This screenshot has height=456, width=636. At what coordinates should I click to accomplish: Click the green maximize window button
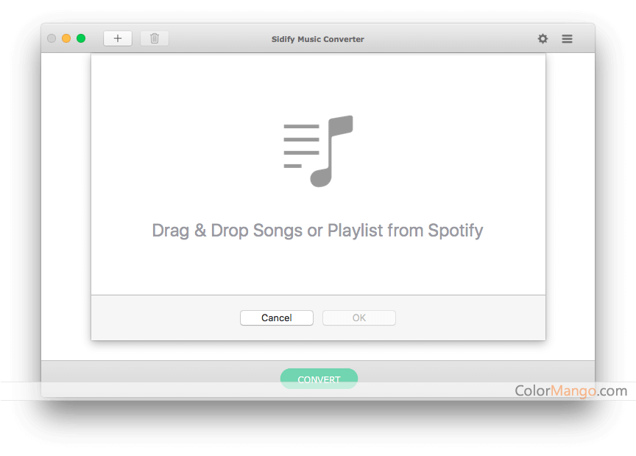(x=81, y=38)
